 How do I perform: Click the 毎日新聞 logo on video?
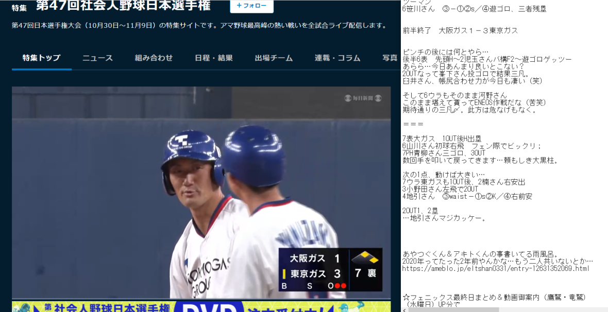pyautogui.click(x=363, y=98)
